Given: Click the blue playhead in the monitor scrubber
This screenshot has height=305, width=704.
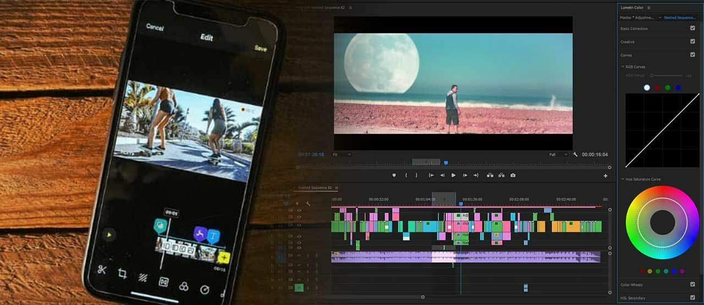Looking at the screenshot, I should (x=446, y=163).
